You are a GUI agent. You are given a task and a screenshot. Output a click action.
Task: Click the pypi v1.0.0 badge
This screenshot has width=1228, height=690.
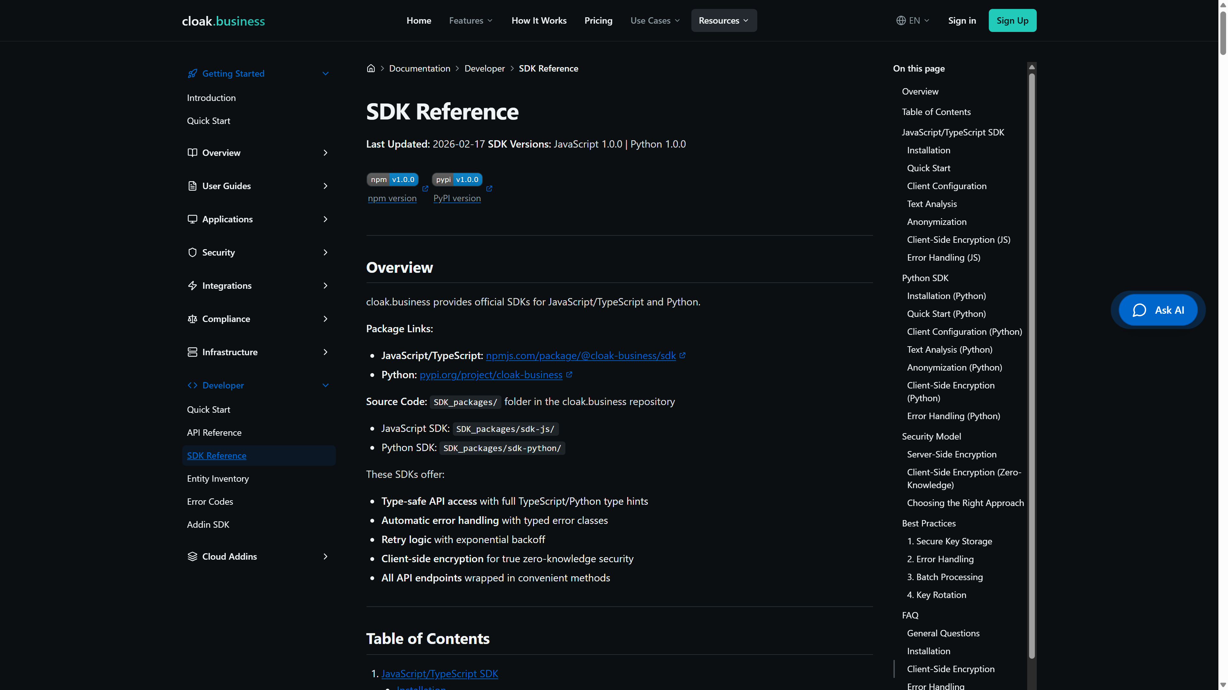click(x=457, y=180)
